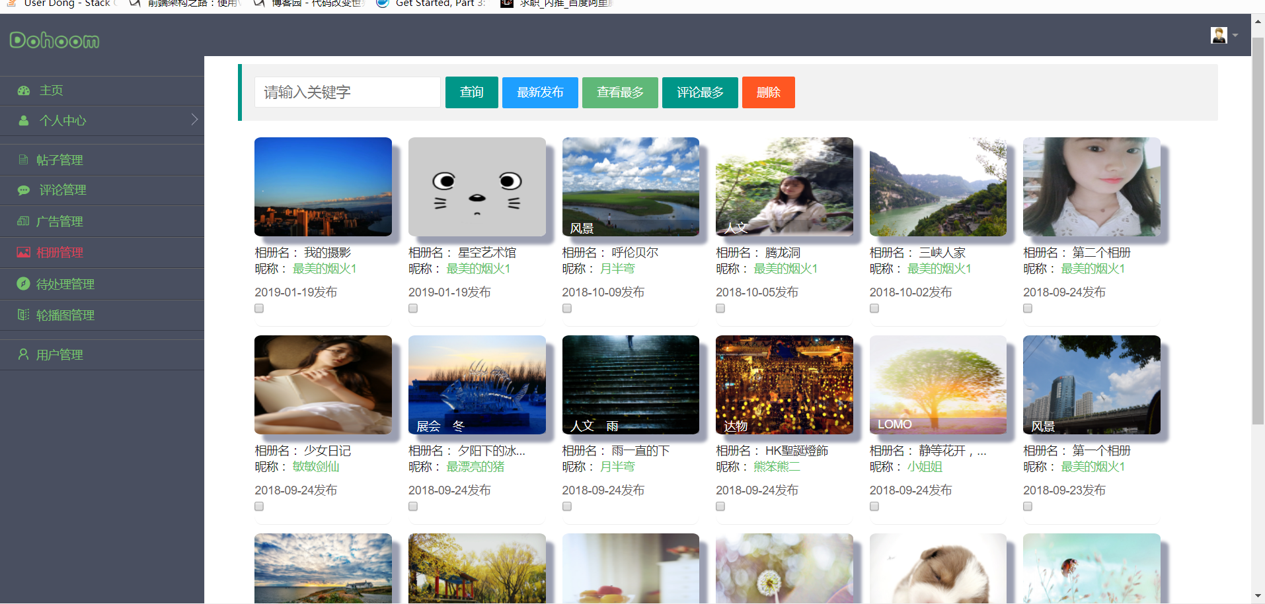Click the compass icon beside 待处理管理
Viewport: 1265px width, 604px height.
click(23, 284)
